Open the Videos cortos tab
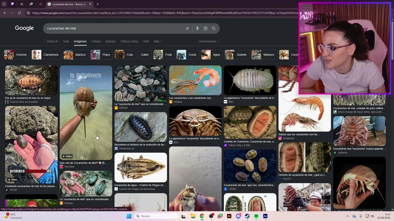The image size is (394, 221). coord(129,41)
